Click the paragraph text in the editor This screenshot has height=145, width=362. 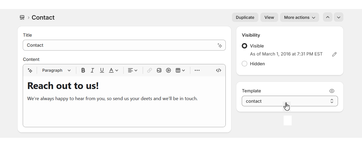click(112, 99)
